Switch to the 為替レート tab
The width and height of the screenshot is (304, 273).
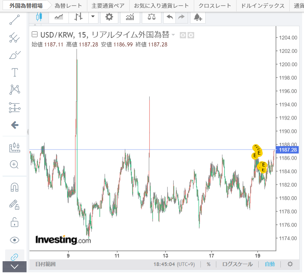pos(68,6)
